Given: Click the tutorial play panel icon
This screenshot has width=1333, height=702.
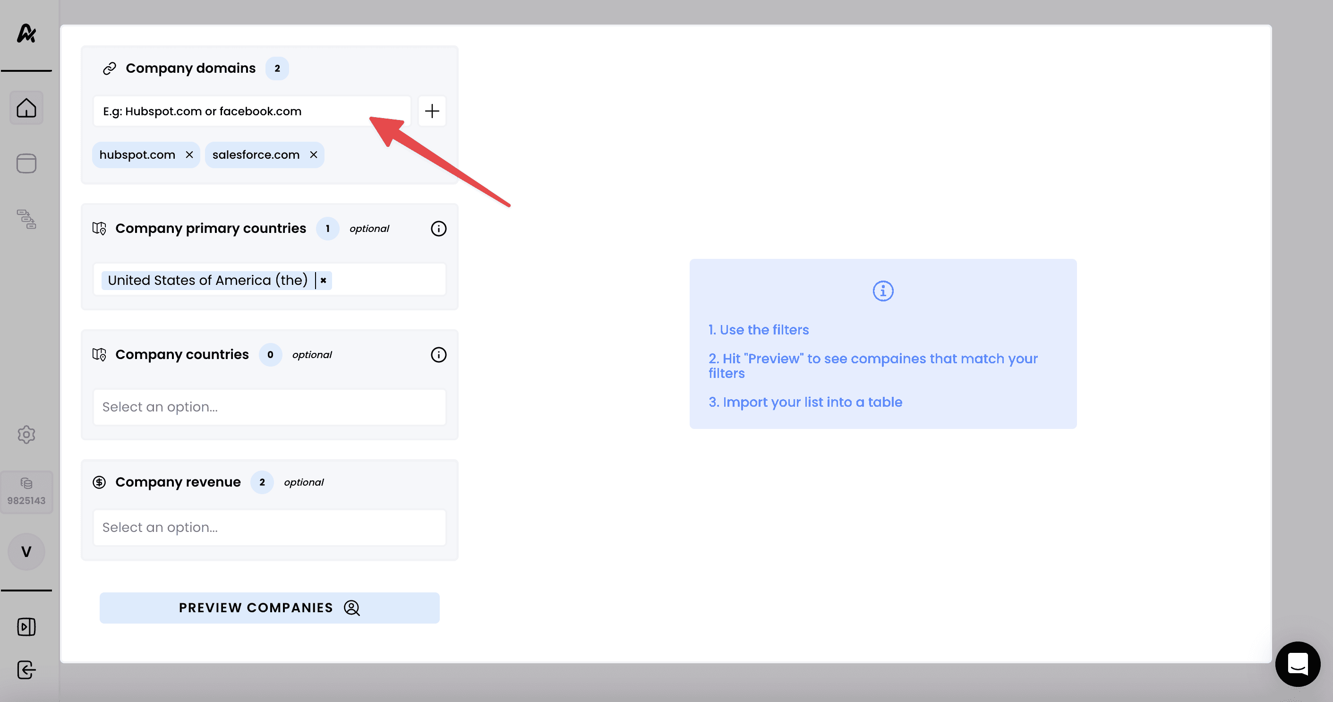Looking at the screenshot, I should (x=26, y=626).
